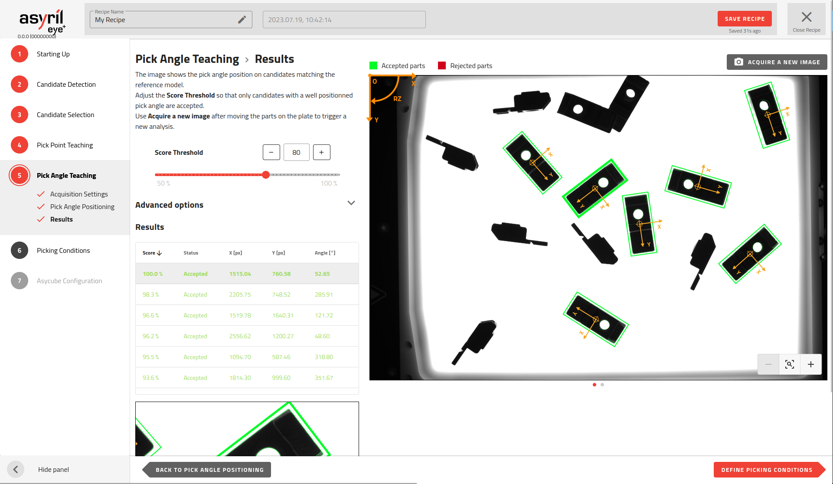Sort results by Score column arrow

coord(159,253)
